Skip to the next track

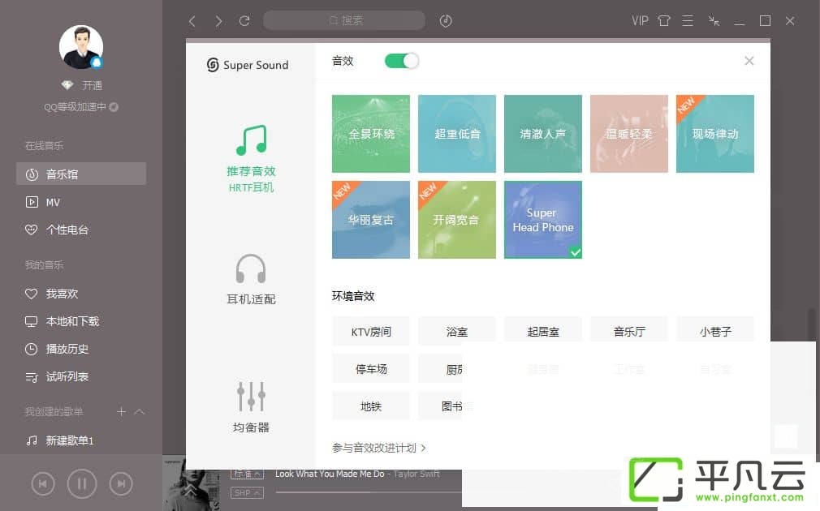point(121,484)
